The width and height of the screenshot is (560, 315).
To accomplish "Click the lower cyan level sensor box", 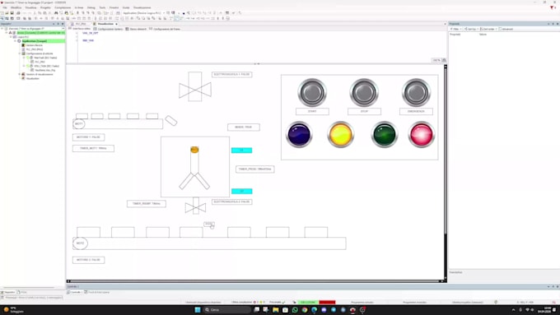I will (241, 191).
